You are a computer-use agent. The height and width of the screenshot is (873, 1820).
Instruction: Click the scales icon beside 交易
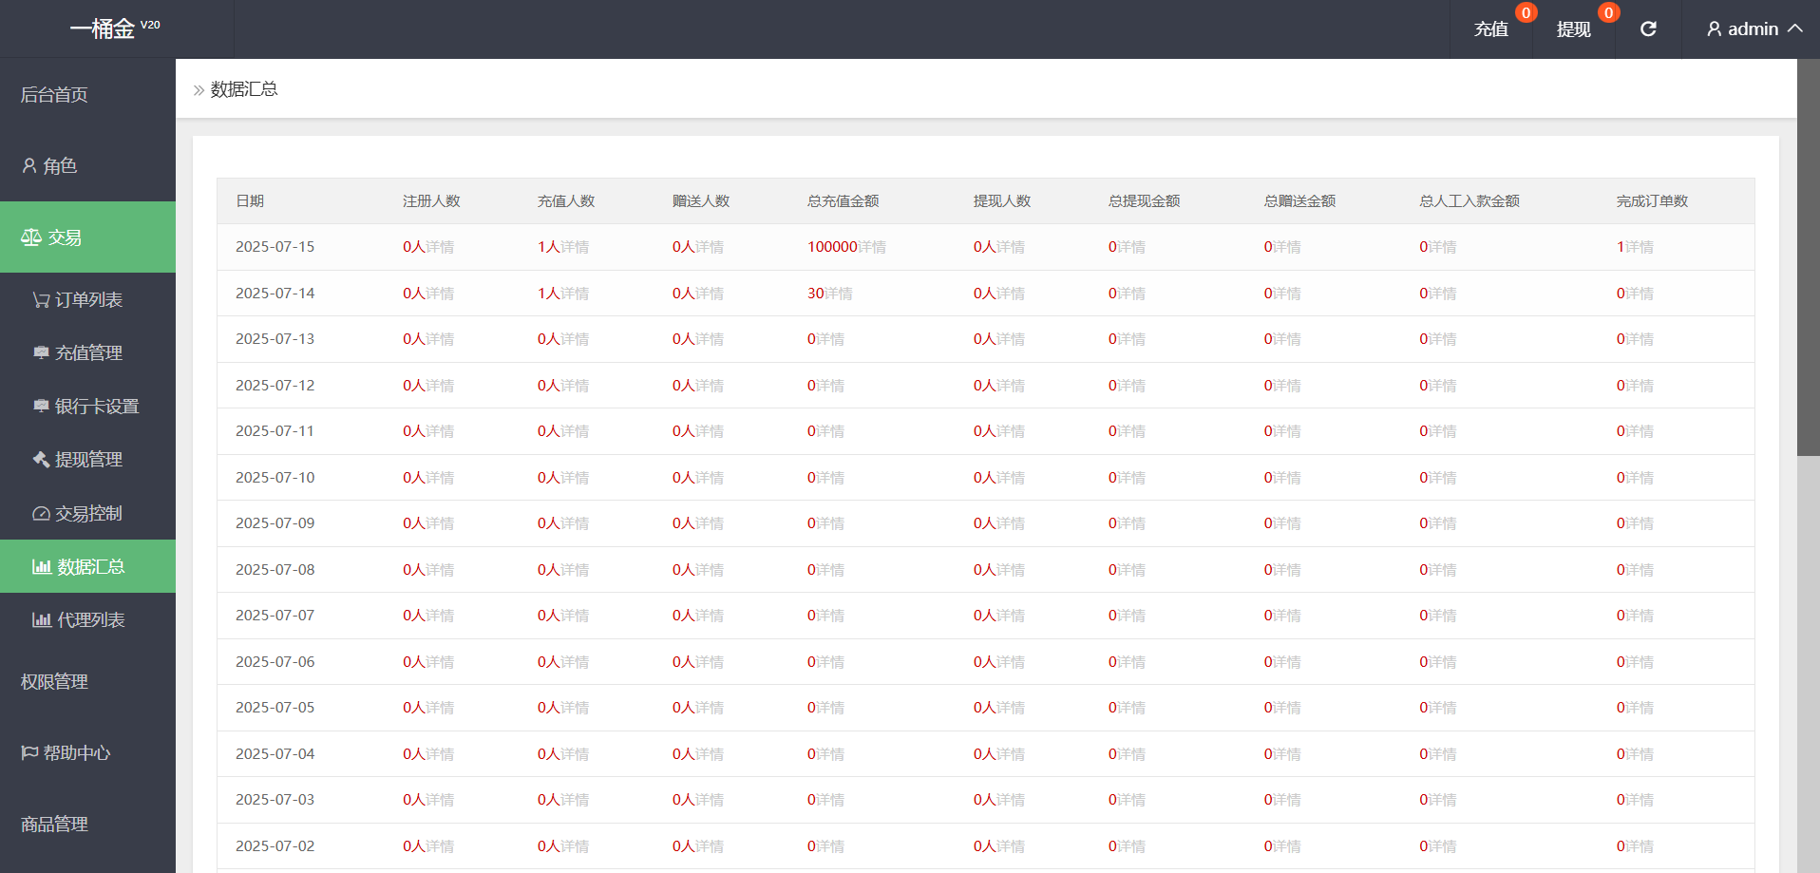point(31,237)
